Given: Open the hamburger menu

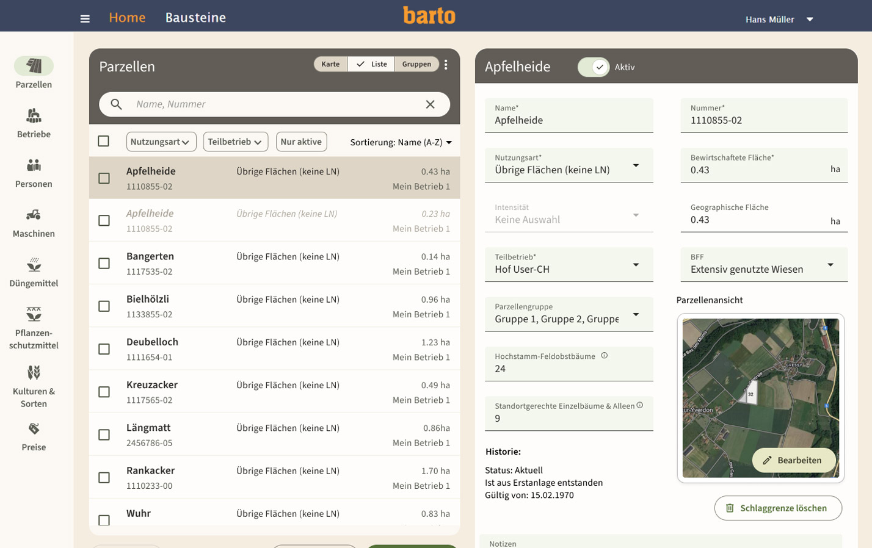Looking at the screenshot, I should coord(85,19).
